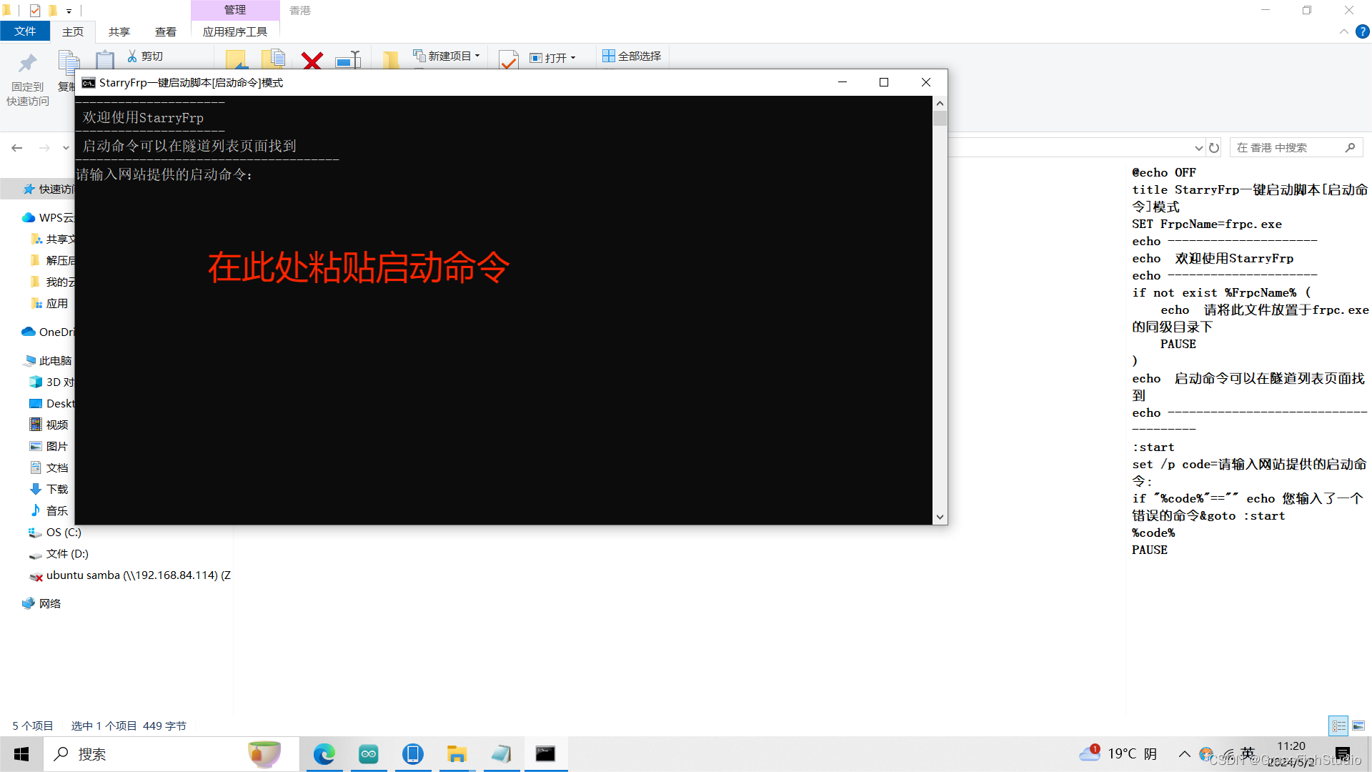Open the 查看 ribbon tab
Viewport: 1372px width, 772px height.
(165, 31)
